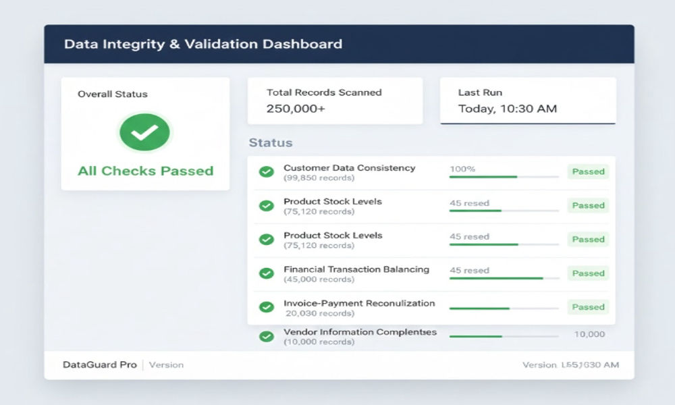Click the Vendor Information Complentses check icon
Screen dimensions: 675x405
click(x=265, y=335)
